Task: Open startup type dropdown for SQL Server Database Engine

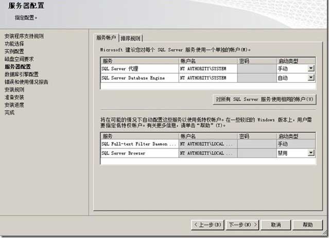Action: point(311,78)
